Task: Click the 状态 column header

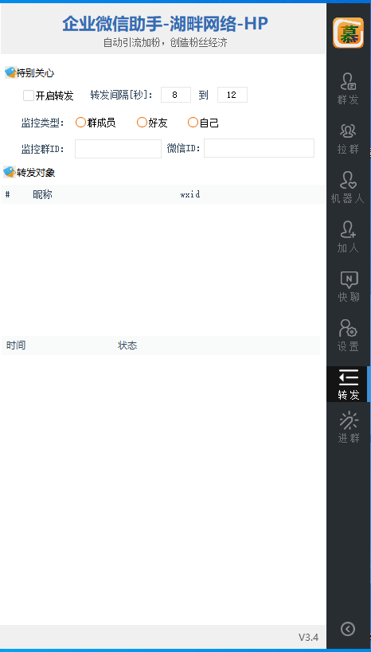Action: click(127, 346)
